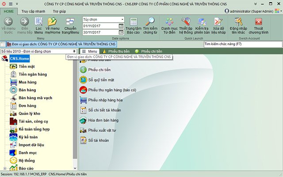Click status bar path CNS.Home\Phiếu chi tiền

pos(68,174)
